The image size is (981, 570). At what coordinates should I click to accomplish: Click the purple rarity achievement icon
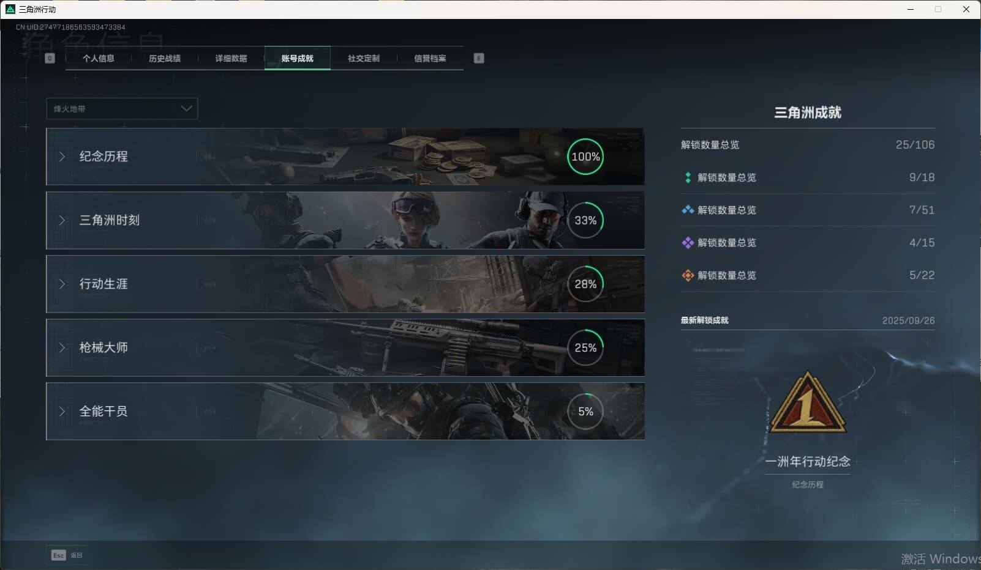pos(688,243)
